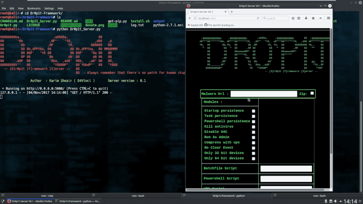Bookmark this page with the star icon

293,18
